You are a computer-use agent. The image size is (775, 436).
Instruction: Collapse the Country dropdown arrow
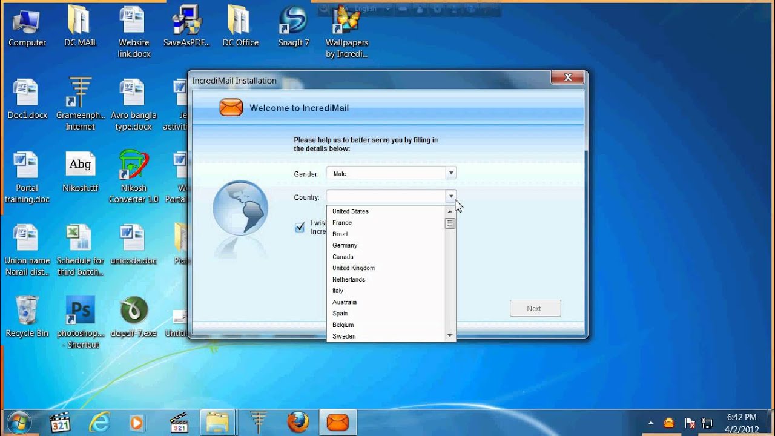click(450, 197)
